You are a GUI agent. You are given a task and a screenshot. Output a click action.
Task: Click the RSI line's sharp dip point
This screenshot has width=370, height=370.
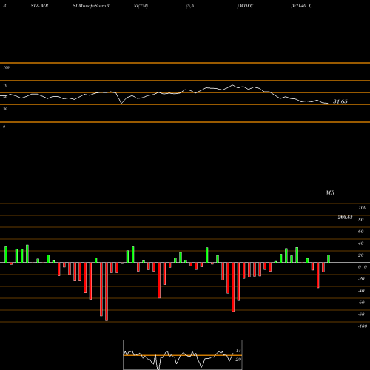[121, 104]
